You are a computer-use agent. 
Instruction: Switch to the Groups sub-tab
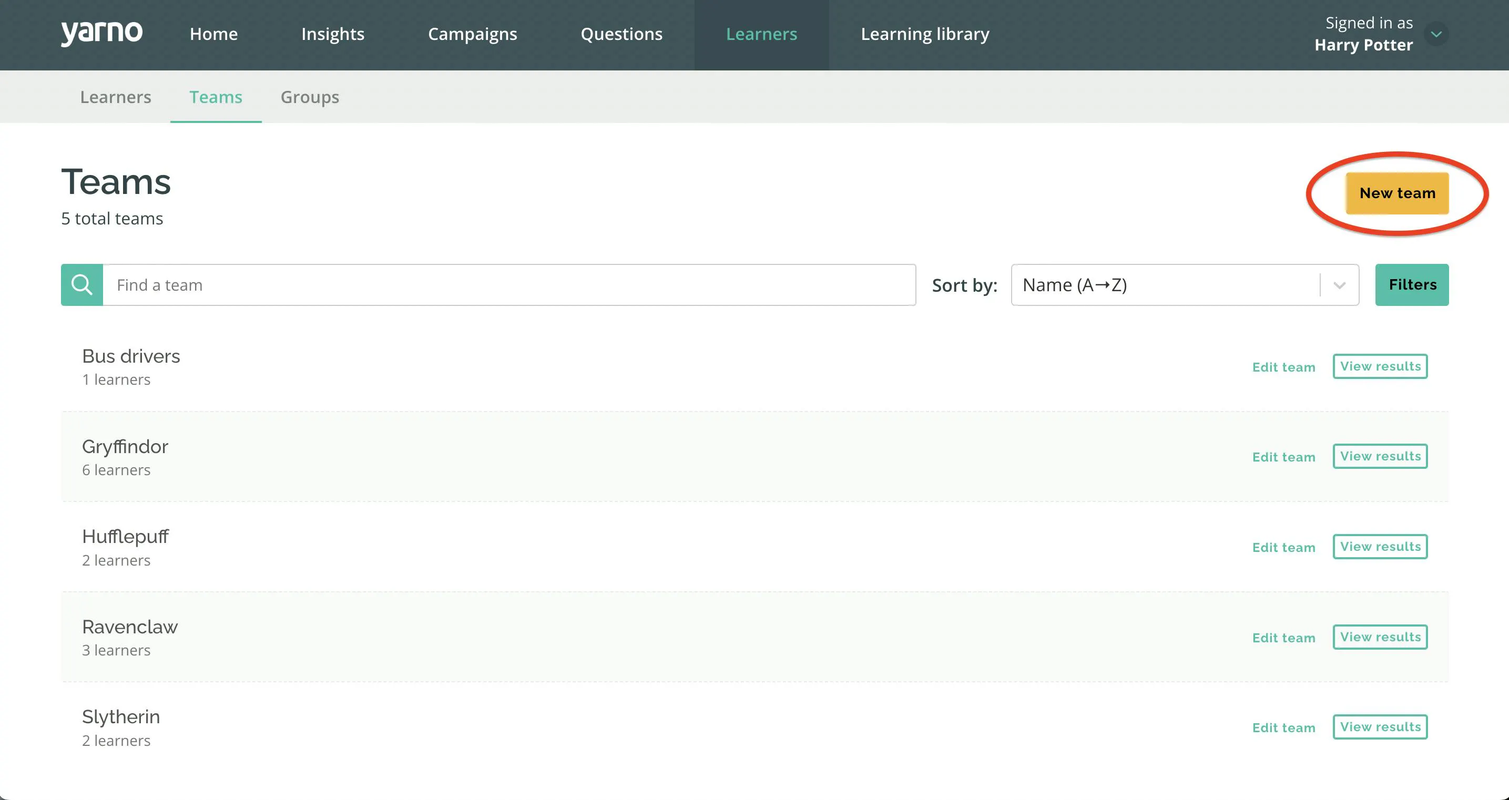(310, 97)
